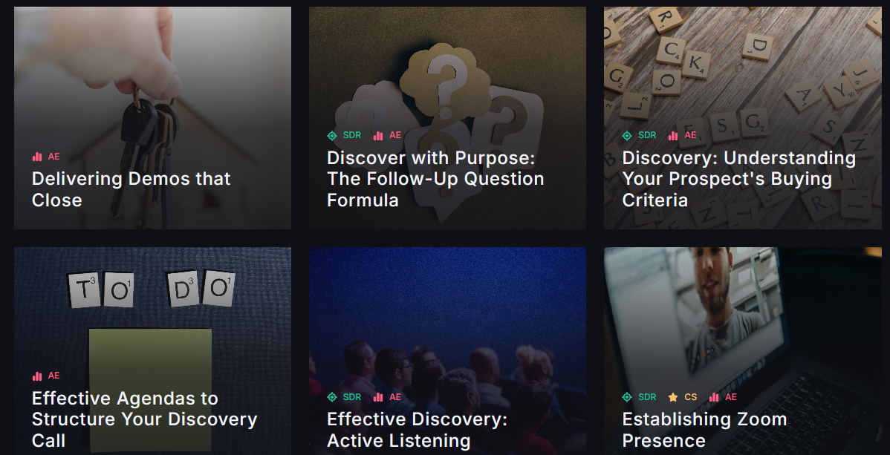Click the AE bar-chart icon on Delivering Demos card
Screen dimensions: 890x455
click(x=37, y=157)
